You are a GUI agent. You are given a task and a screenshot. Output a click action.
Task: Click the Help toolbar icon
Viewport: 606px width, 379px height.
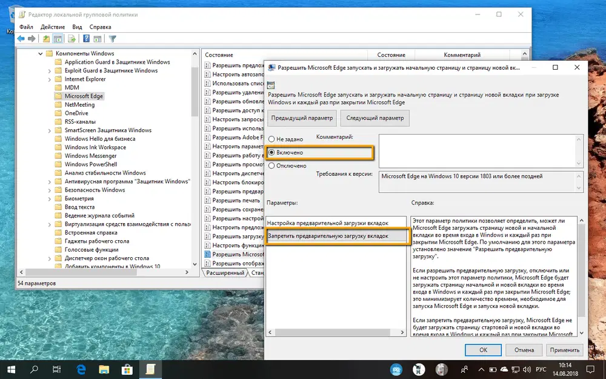(86, 38)
